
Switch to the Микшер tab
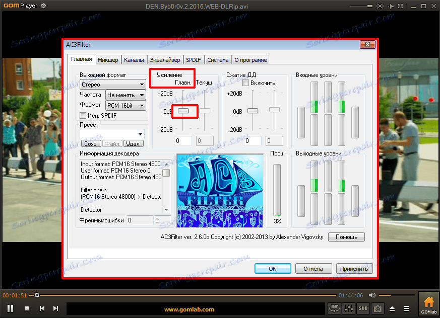pyautogui.click(x=108, y=60)
